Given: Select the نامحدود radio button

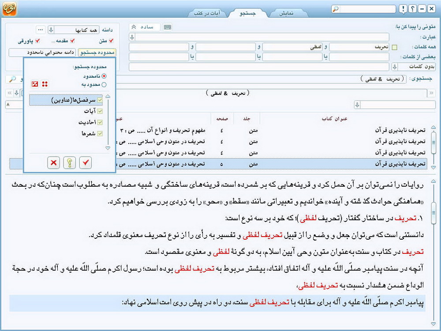Looking at the screenshot, I should (x=104, y=76).
